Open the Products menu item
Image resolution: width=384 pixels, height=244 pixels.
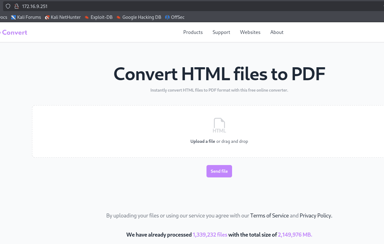tap(193, 32)
